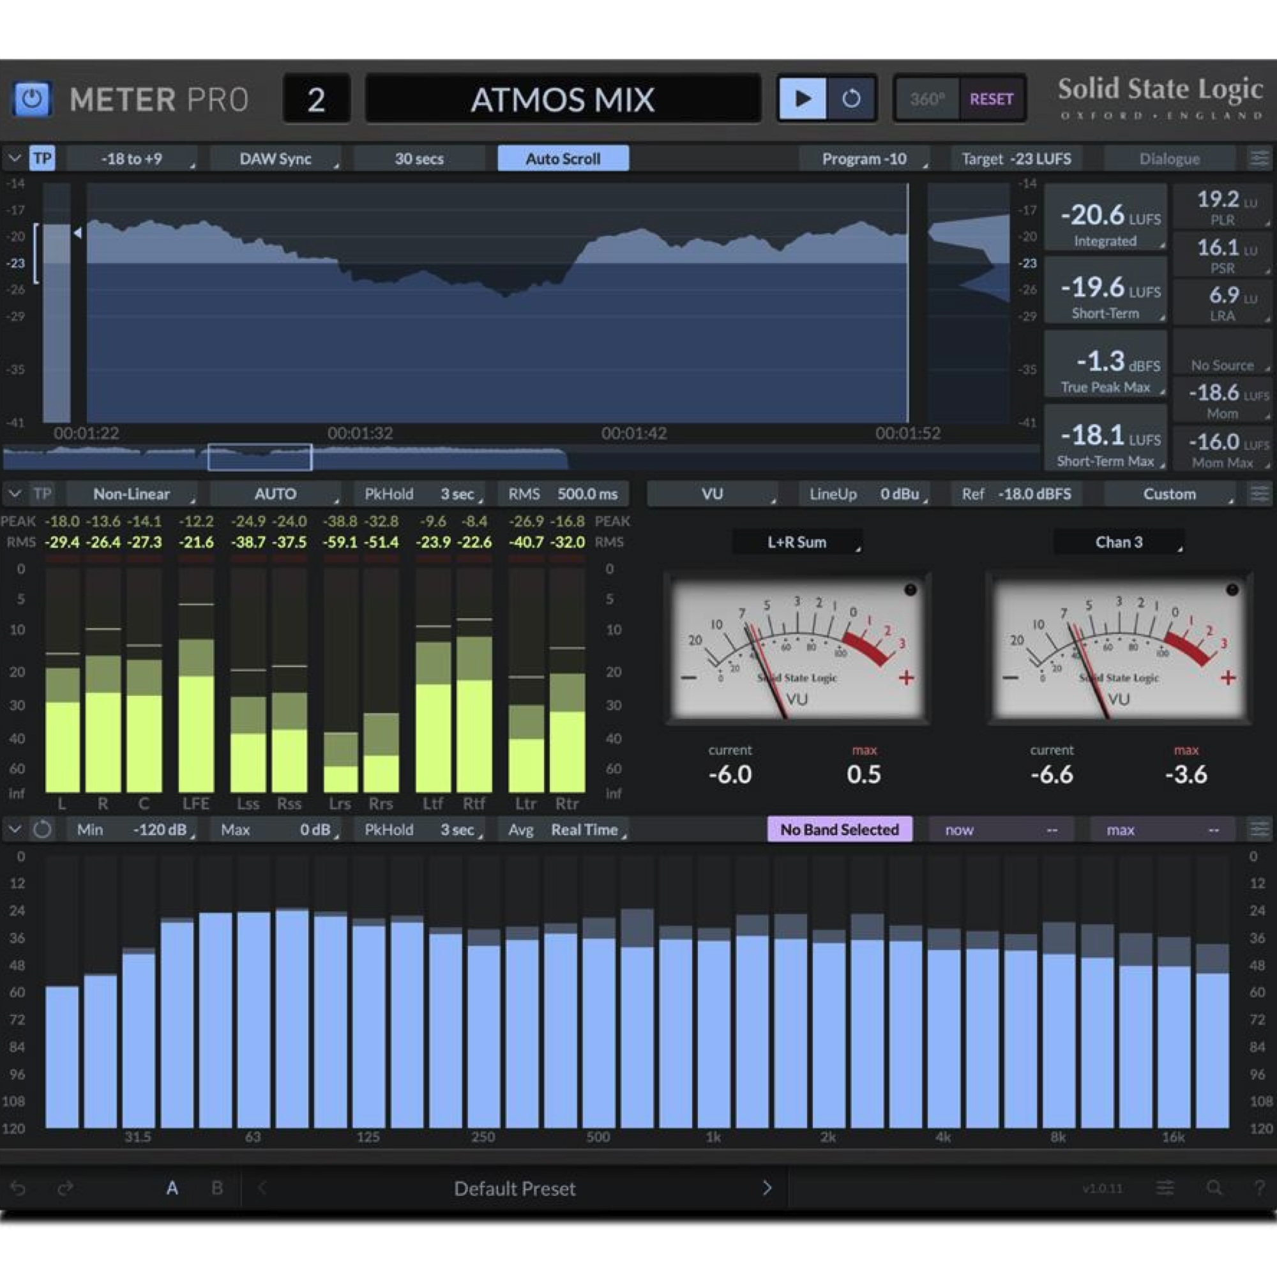The width and height of the screenshot is (1277, 1277).
Task: Enable TP on the loudness meter
Action: [x=42, y=158]
